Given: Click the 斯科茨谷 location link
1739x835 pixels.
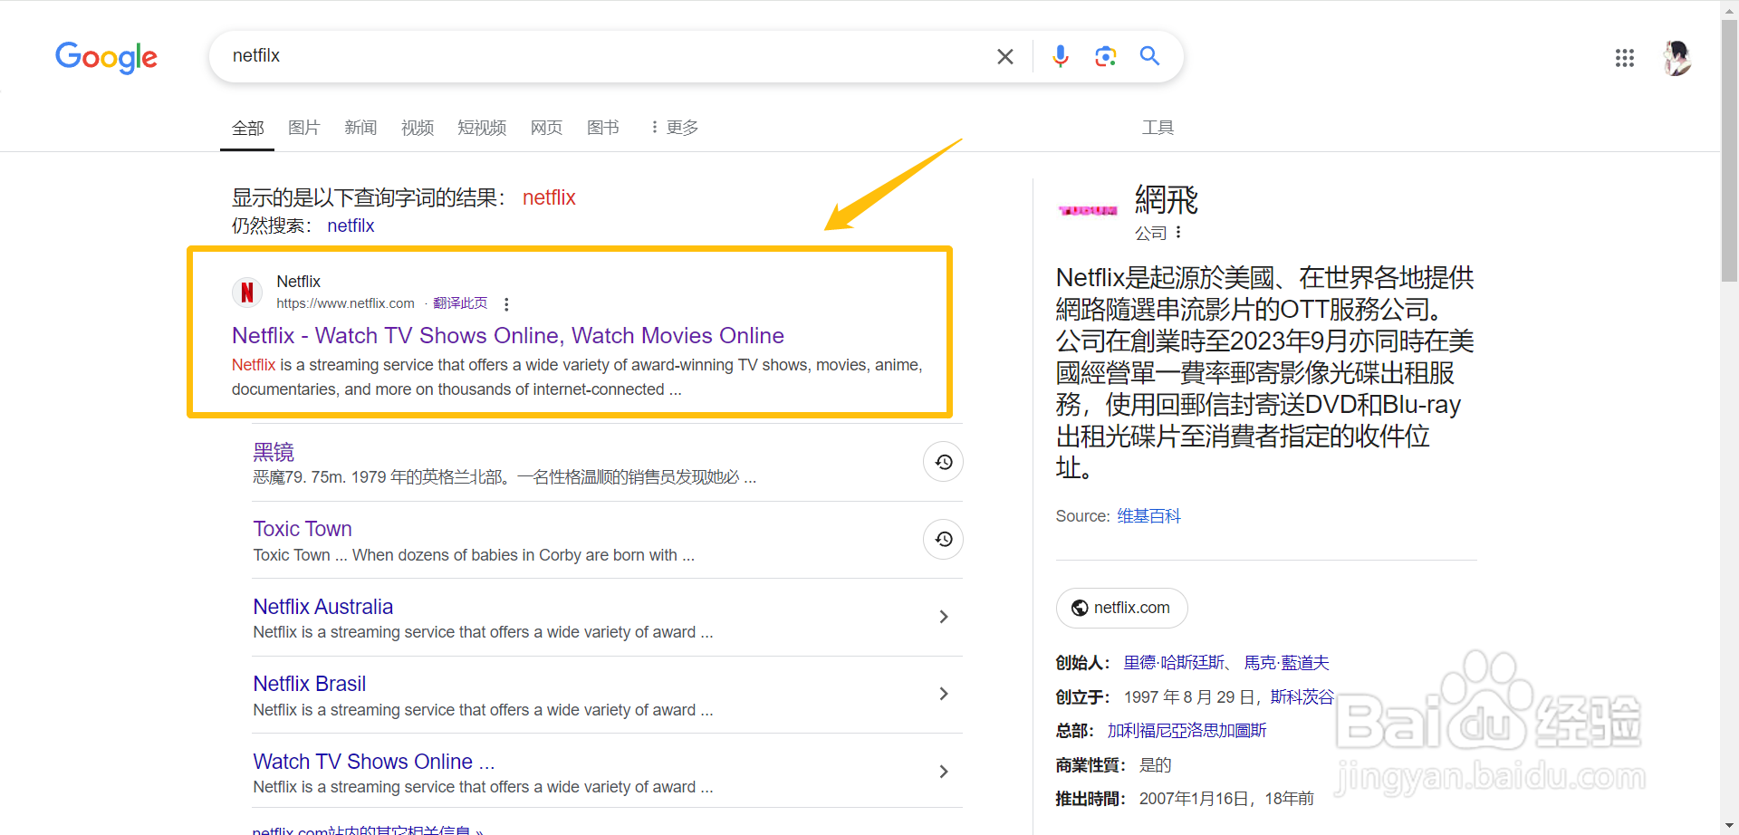Looking at the screenshot, I should pyautogui.click(x=1302, y=697).
